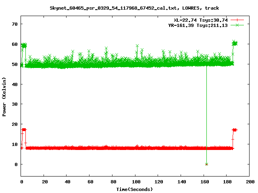The height and width of the screenshot is (193, 258).
Task: Click the x-axis tick label 40
Action: [x=67, y=182]
